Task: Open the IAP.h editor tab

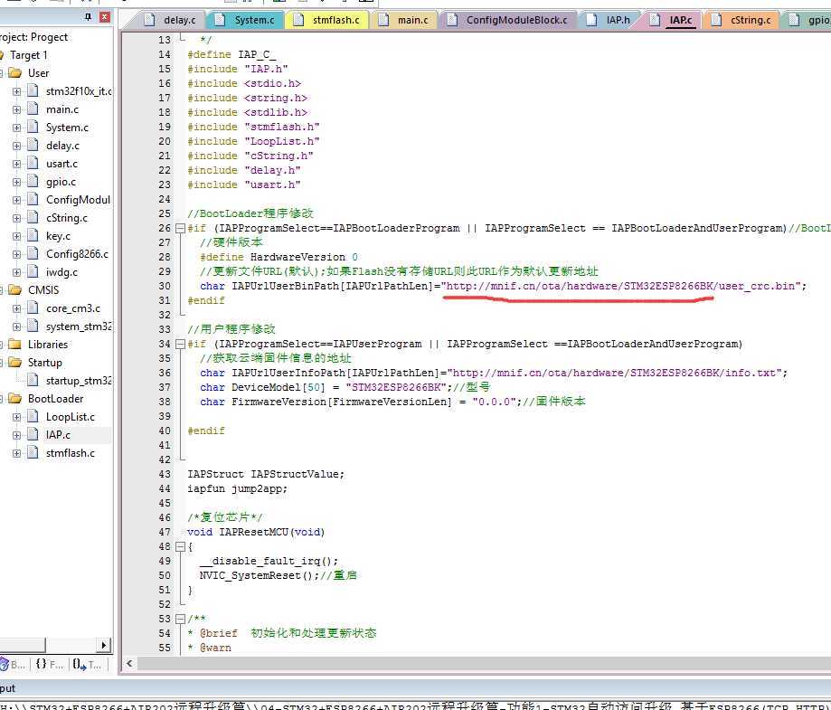Action: pyautogui.click(x=609, y=20)
